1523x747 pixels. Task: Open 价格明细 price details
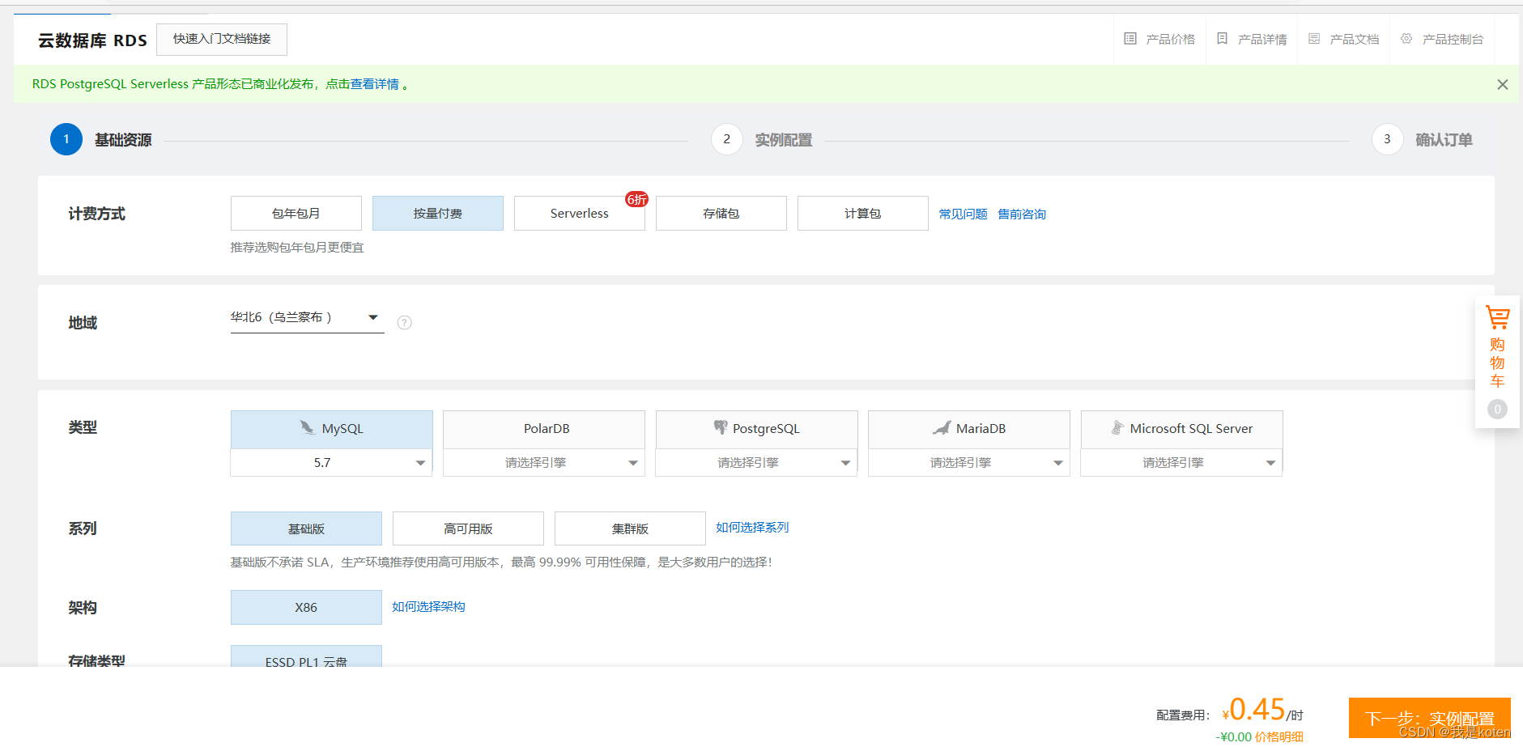pos(1279,736)
